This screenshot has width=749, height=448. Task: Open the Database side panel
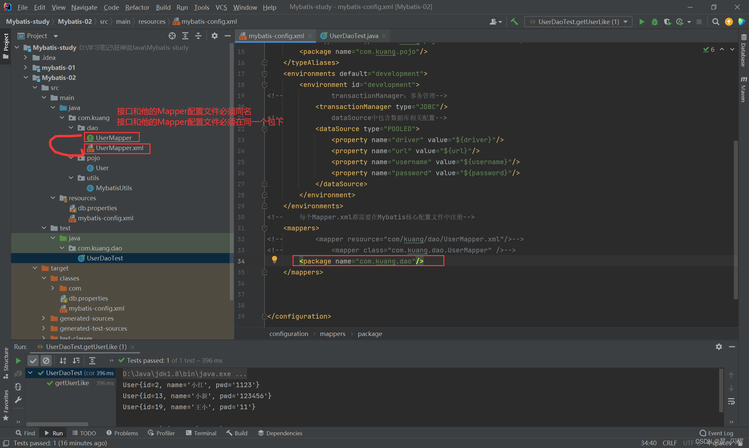744,51
